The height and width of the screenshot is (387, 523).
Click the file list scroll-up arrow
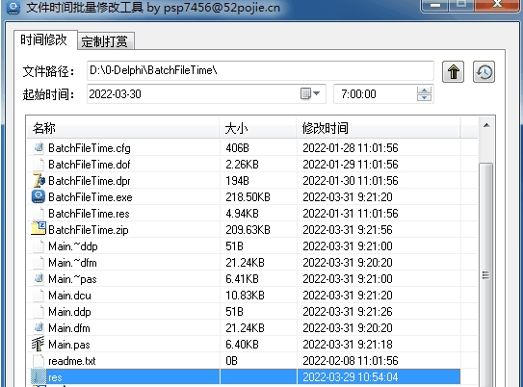pos(486,126)
